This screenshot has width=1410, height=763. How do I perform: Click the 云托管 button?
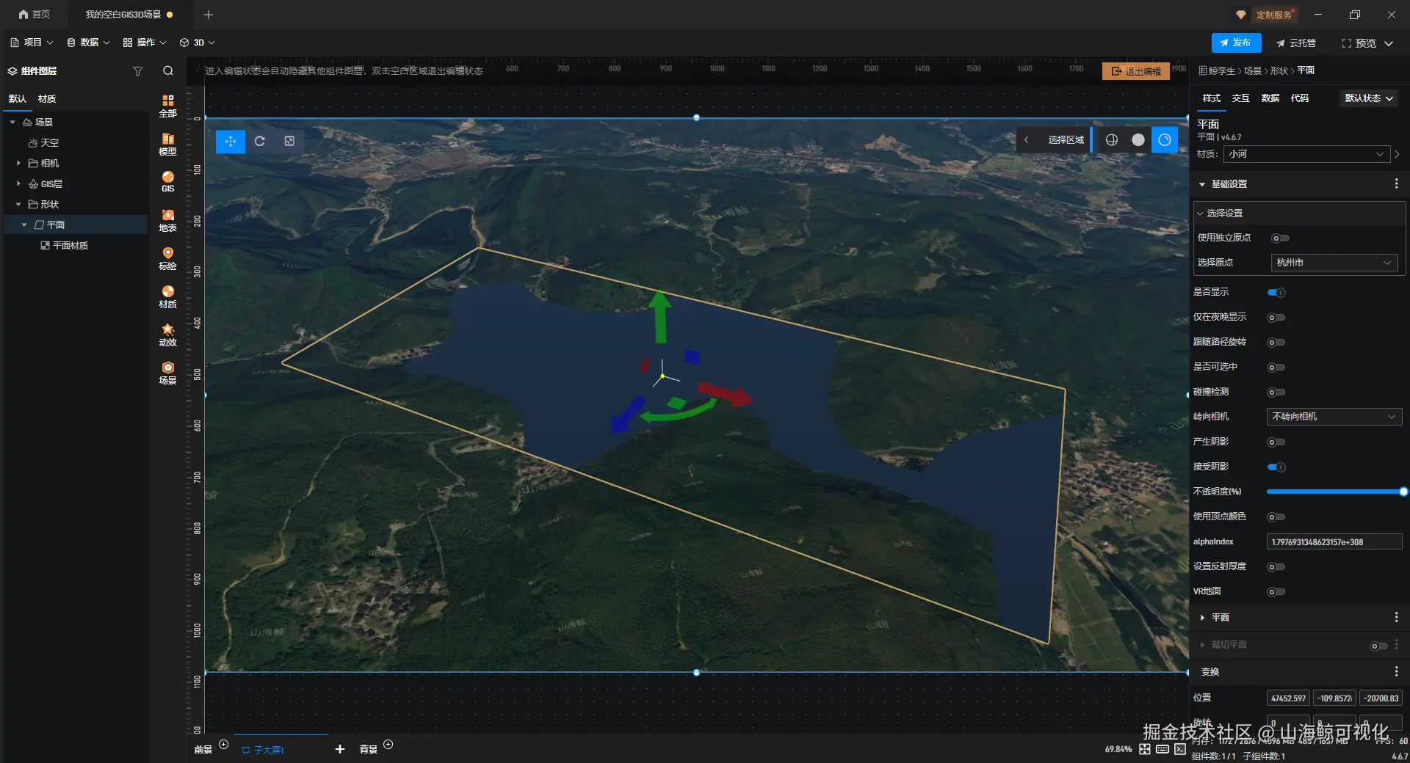tap(1296, 43)
